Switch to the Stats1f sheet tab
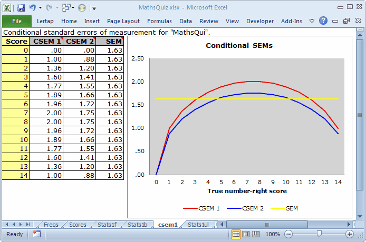The image size is (366, 242). 107,225
